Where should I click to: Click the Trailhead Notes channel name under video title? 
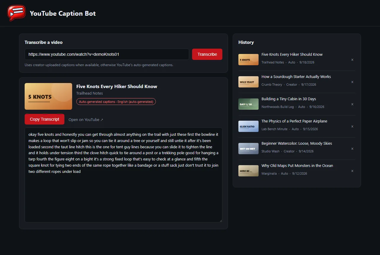[x=89, y=93]
